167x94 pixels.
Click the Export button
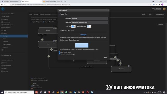150,14
